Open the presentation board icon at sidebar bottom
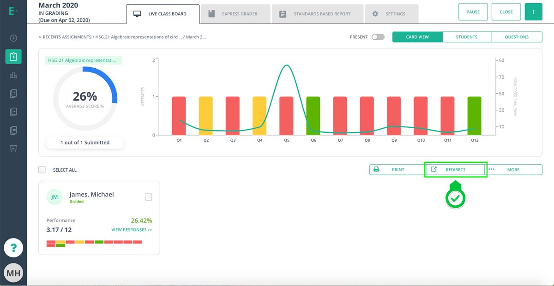This screenshot has width=554, height=286. pyautogui.click(x=13, y=149)
